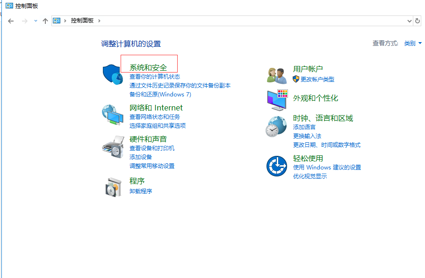Open 备份和还原(Windows 7) link

coord(160,95)
